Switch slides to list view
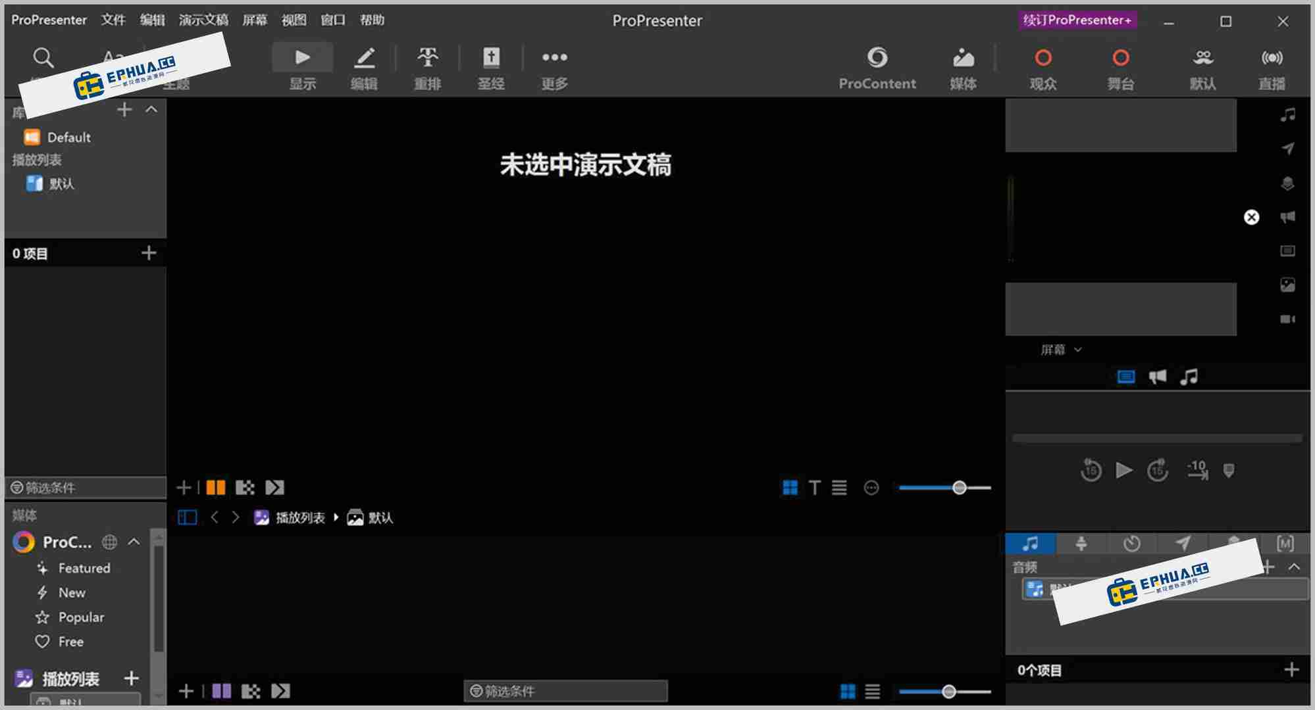 pyautogui.click(x=839, y=488)
